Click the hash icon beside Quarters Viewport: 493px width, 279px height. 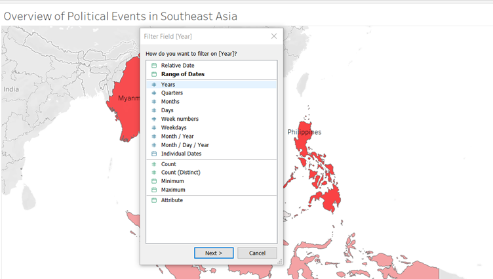coord(154,93)
